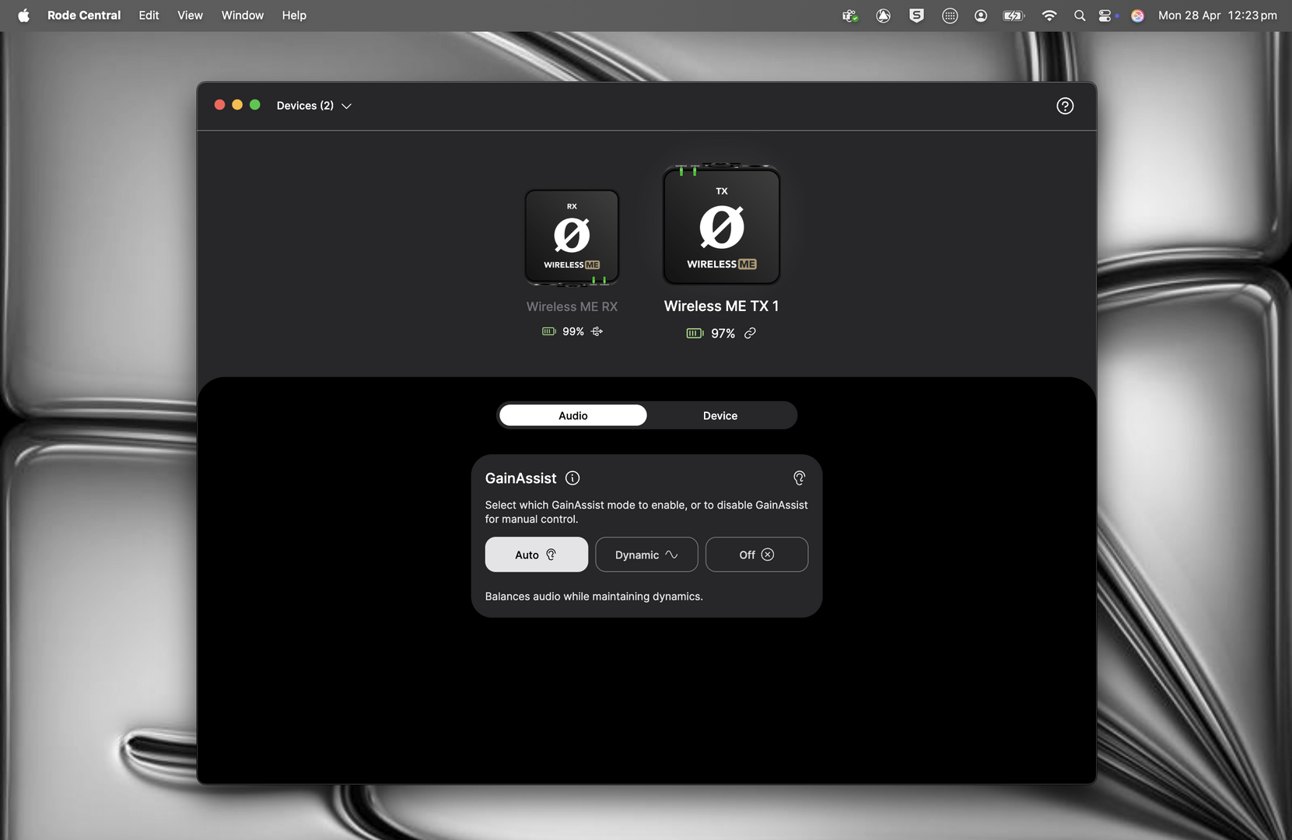This screenshot has height=840, width=1292.
Task: Open the Help question mark in the app window
Action: (x=1065, y=106)
